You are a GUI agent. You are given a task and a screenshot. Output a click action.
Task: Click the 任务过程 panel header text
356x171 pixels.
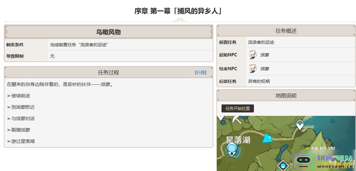[x=109, y=72]
